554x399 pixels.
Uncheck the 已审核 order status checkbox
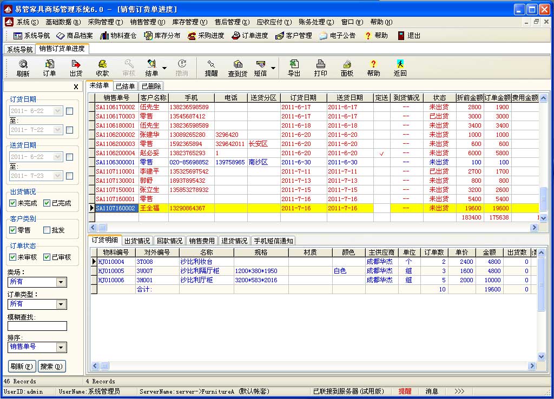47,257
